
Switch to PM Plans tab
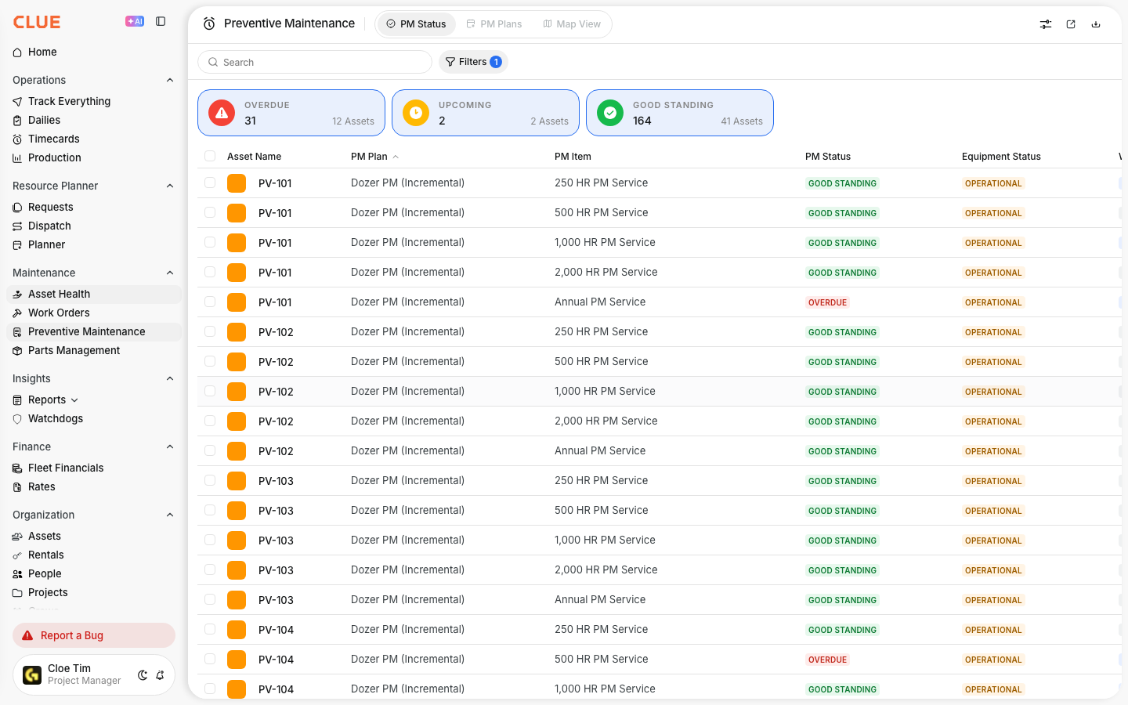(494, 24)
